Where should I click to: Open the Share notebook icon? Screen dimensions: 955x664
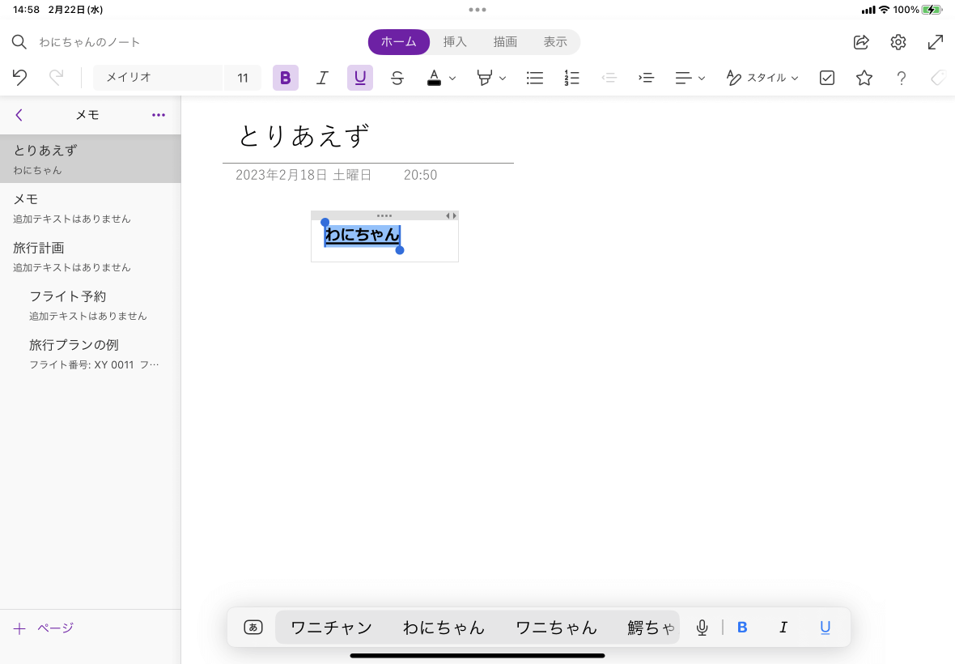(861, 42)
